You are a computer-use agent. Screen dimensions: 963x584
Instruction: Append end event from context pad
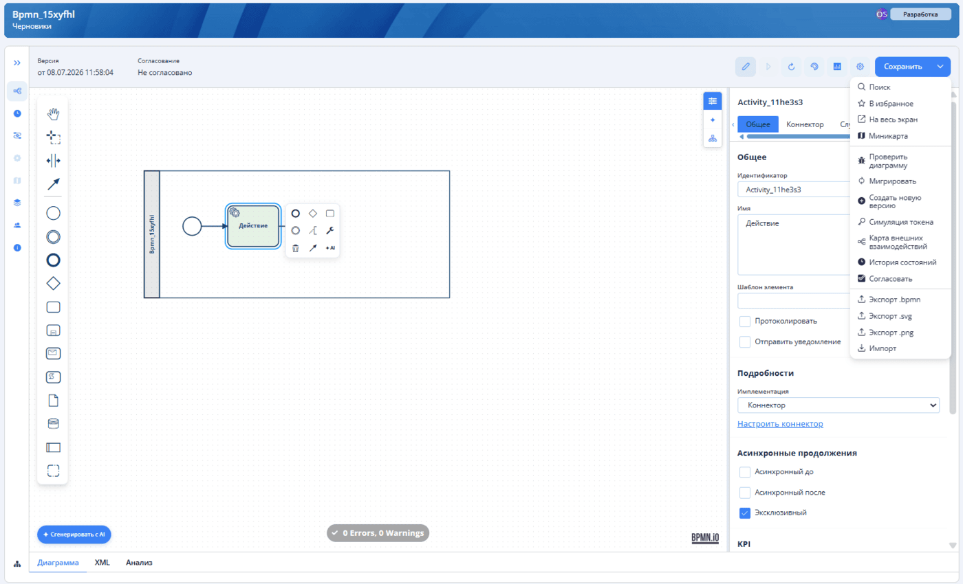click(295, 214)
